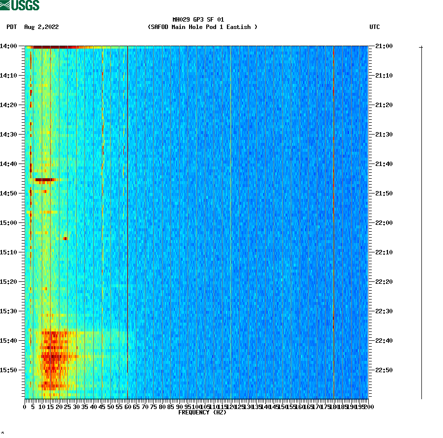Click the USGS wave logo icon
This screenshot has width=443, height=438.
pos(5,4)
